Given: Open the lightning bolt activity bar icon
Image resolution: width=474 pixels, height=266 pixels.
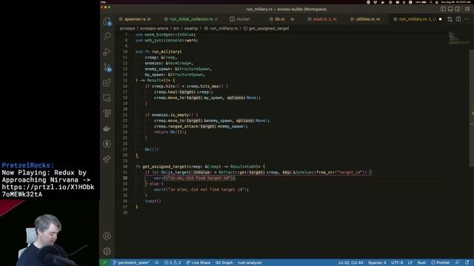Looking at the screenshot, I should coord(107,144).
